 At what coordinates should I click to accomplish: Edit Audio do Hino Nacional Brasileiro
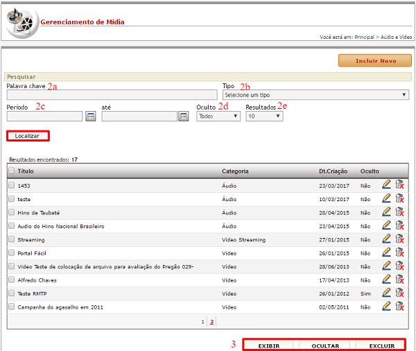pyautogui.click(x=386, y=225)
